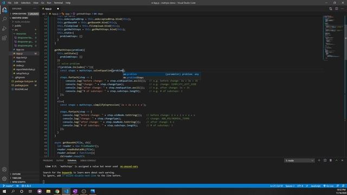The image size is (347, 195).
Task: Click the unsaved dot on App.js tab
Action: coord(58,9)
